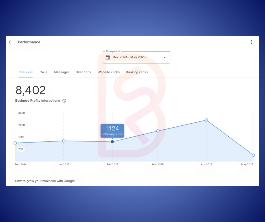Click the Jan 2025 x-axis label
This screenshot has width=265, height=222.
point(64,165)
